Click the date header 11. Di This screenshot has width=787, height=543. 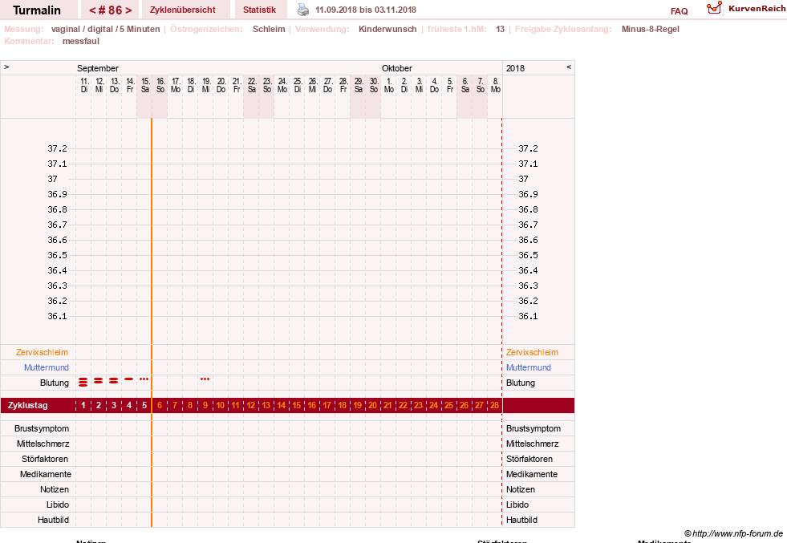tap(84, 85)
